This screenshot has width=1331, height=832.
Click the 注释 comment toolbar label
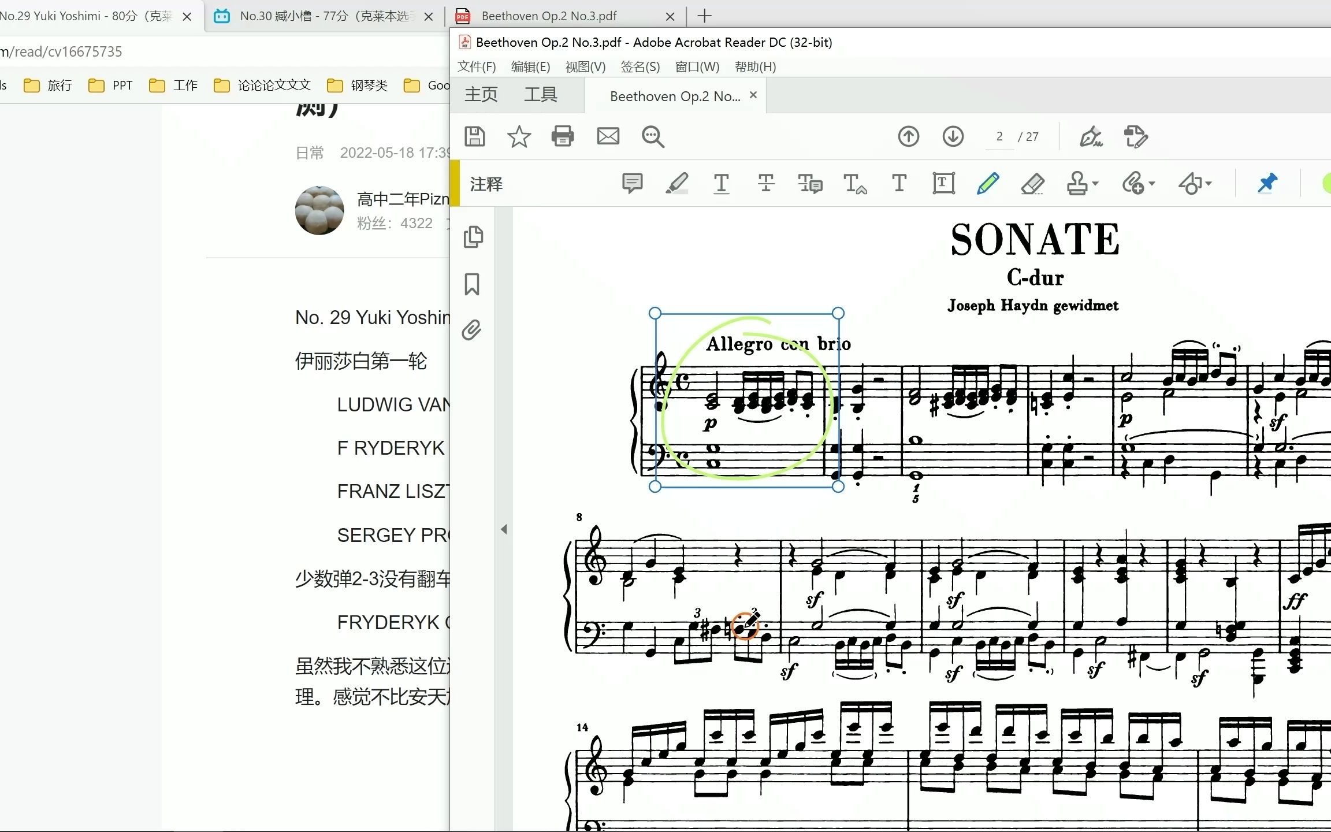click(x=486, y=184)
